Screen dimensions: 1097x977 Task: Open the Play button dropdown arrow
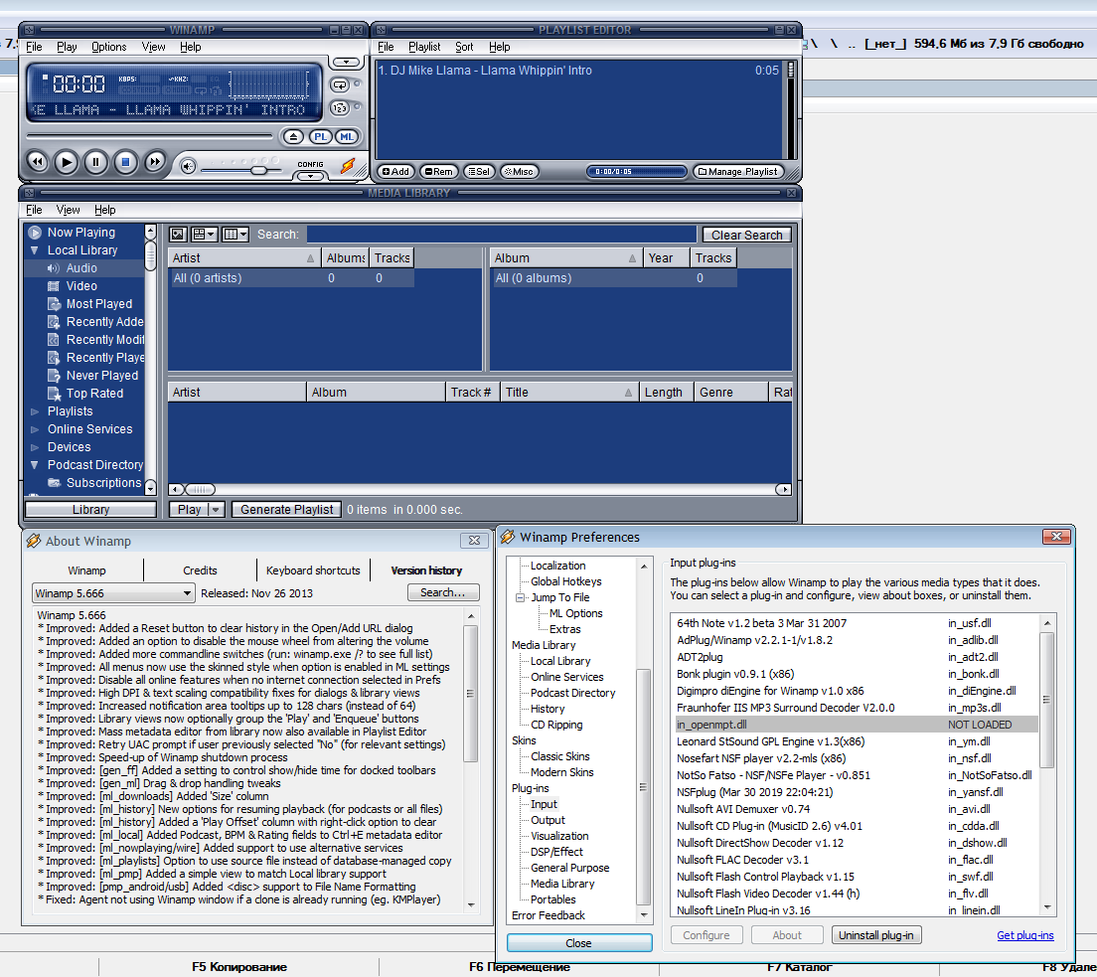coord(216,510)
